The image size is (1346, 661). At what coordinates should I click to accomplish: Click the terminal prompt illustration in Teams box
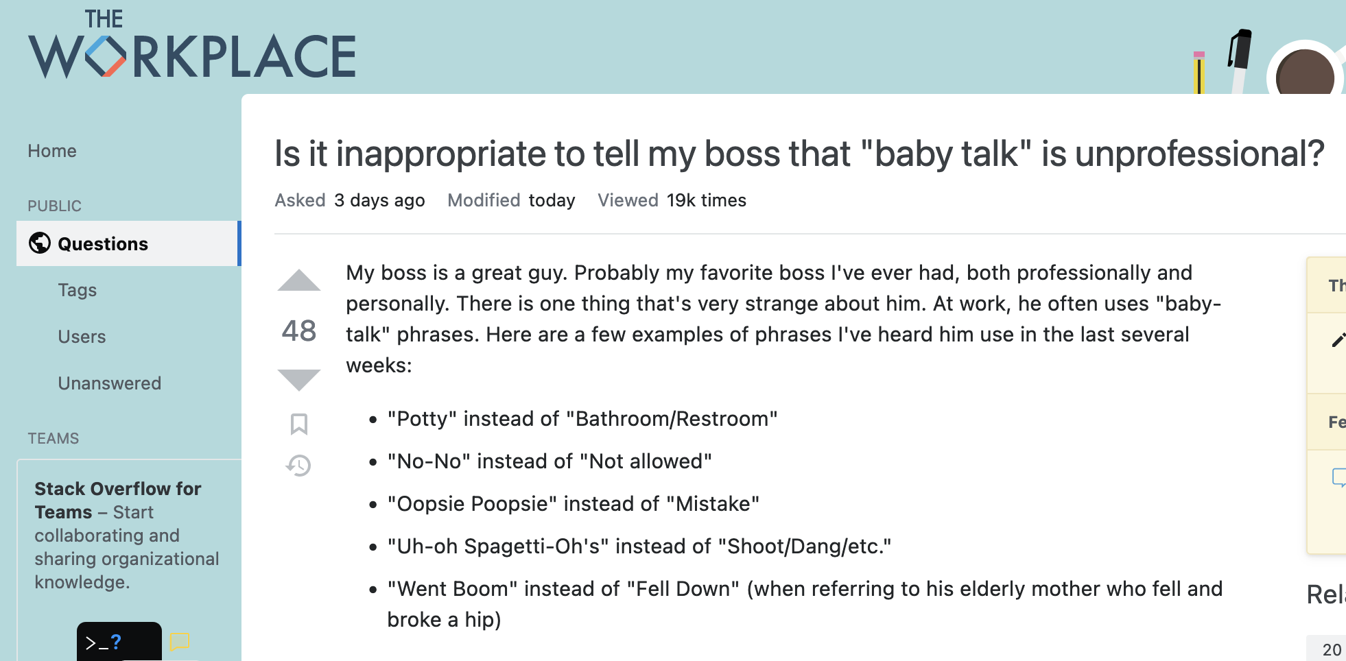click(x=119, y=642)
